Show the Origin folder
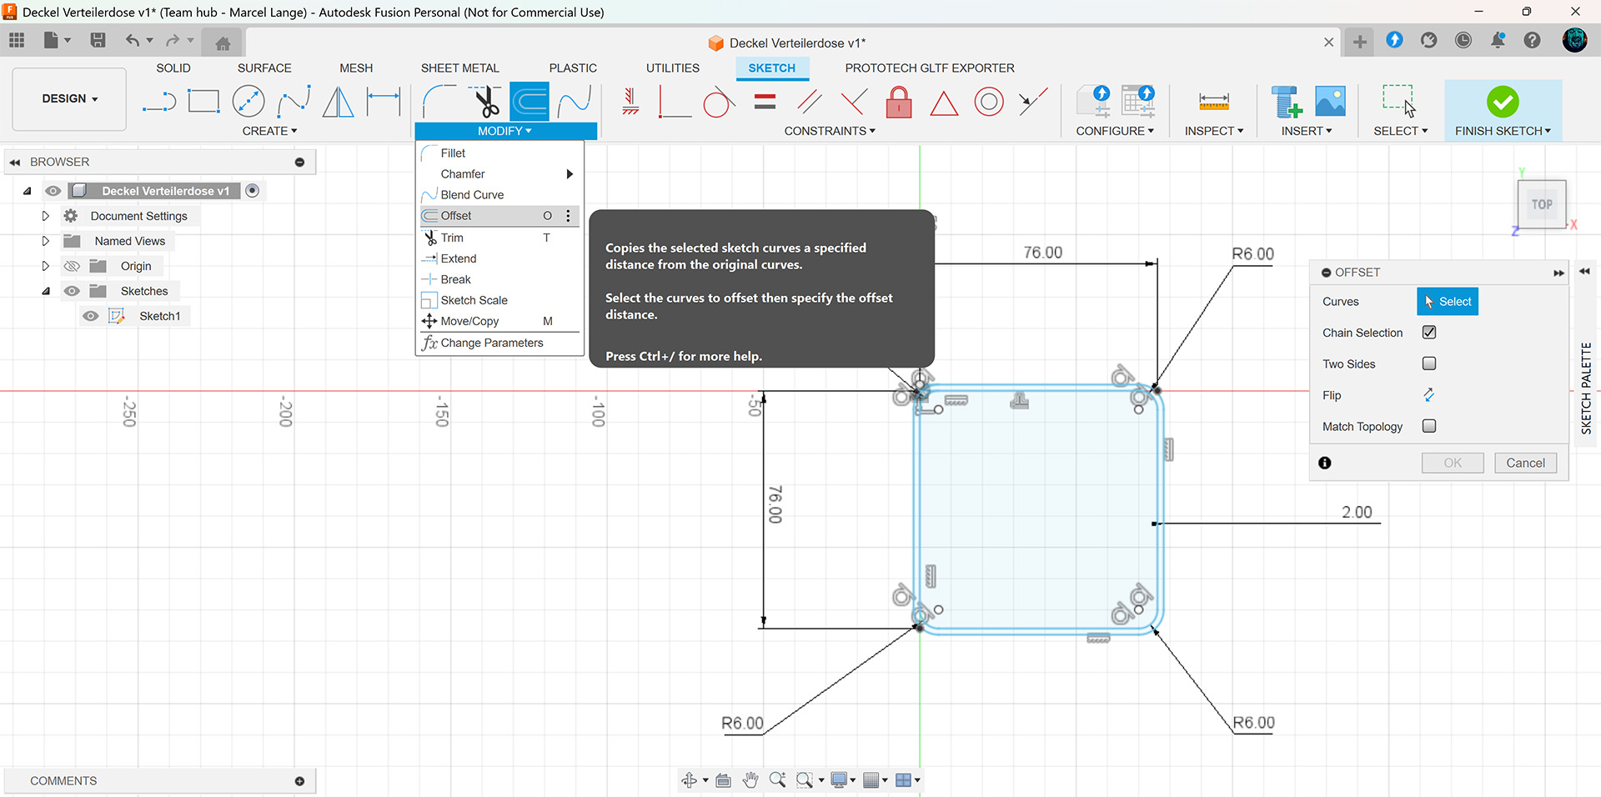This screenshot has width=1601, height=797. pyautogui.click(x=72, y=266)
